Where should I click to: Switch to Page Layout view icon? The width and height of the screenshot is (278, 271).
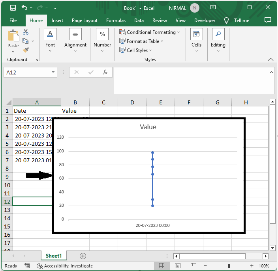pyautogui.click(x=177, y=266)
